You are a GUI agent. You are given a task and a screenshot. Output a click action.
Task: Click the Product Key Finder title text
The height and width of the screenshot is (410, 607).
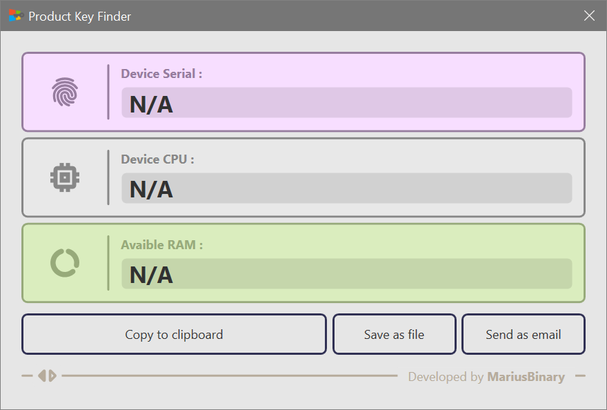click(x=79, y=16)
